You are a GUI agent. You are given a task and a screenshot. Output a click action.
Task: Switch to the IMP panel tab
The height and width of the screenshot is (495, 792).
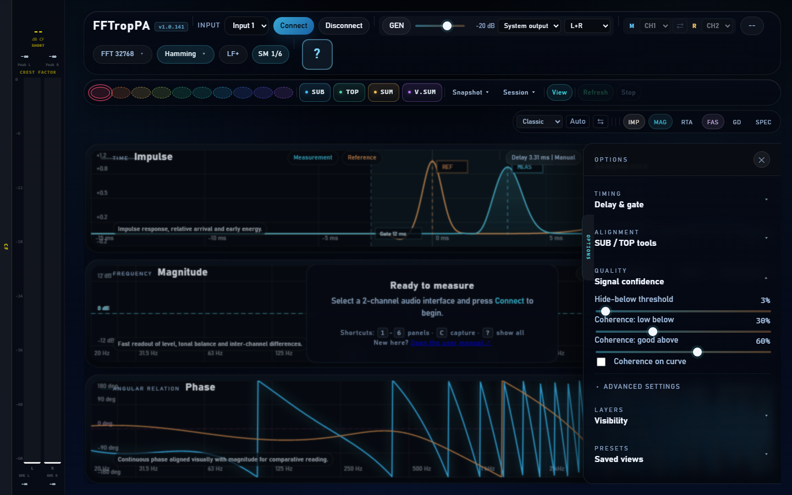(x=634, y=122)
